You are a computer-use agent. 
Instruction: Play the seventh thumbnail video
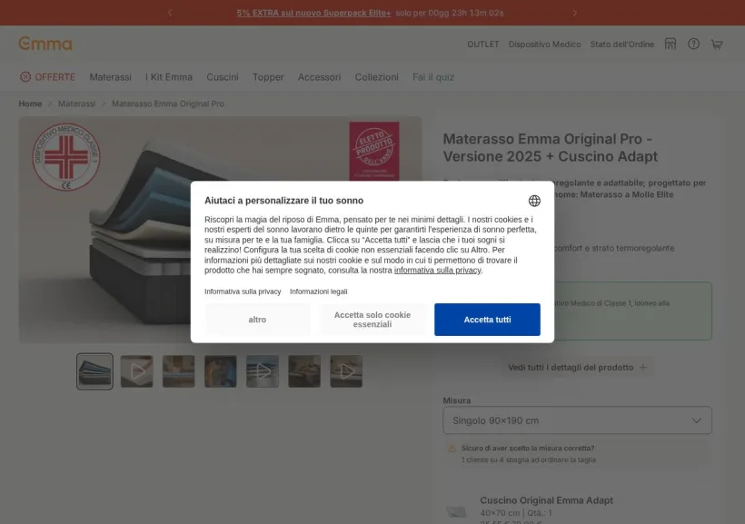[346, 371]
